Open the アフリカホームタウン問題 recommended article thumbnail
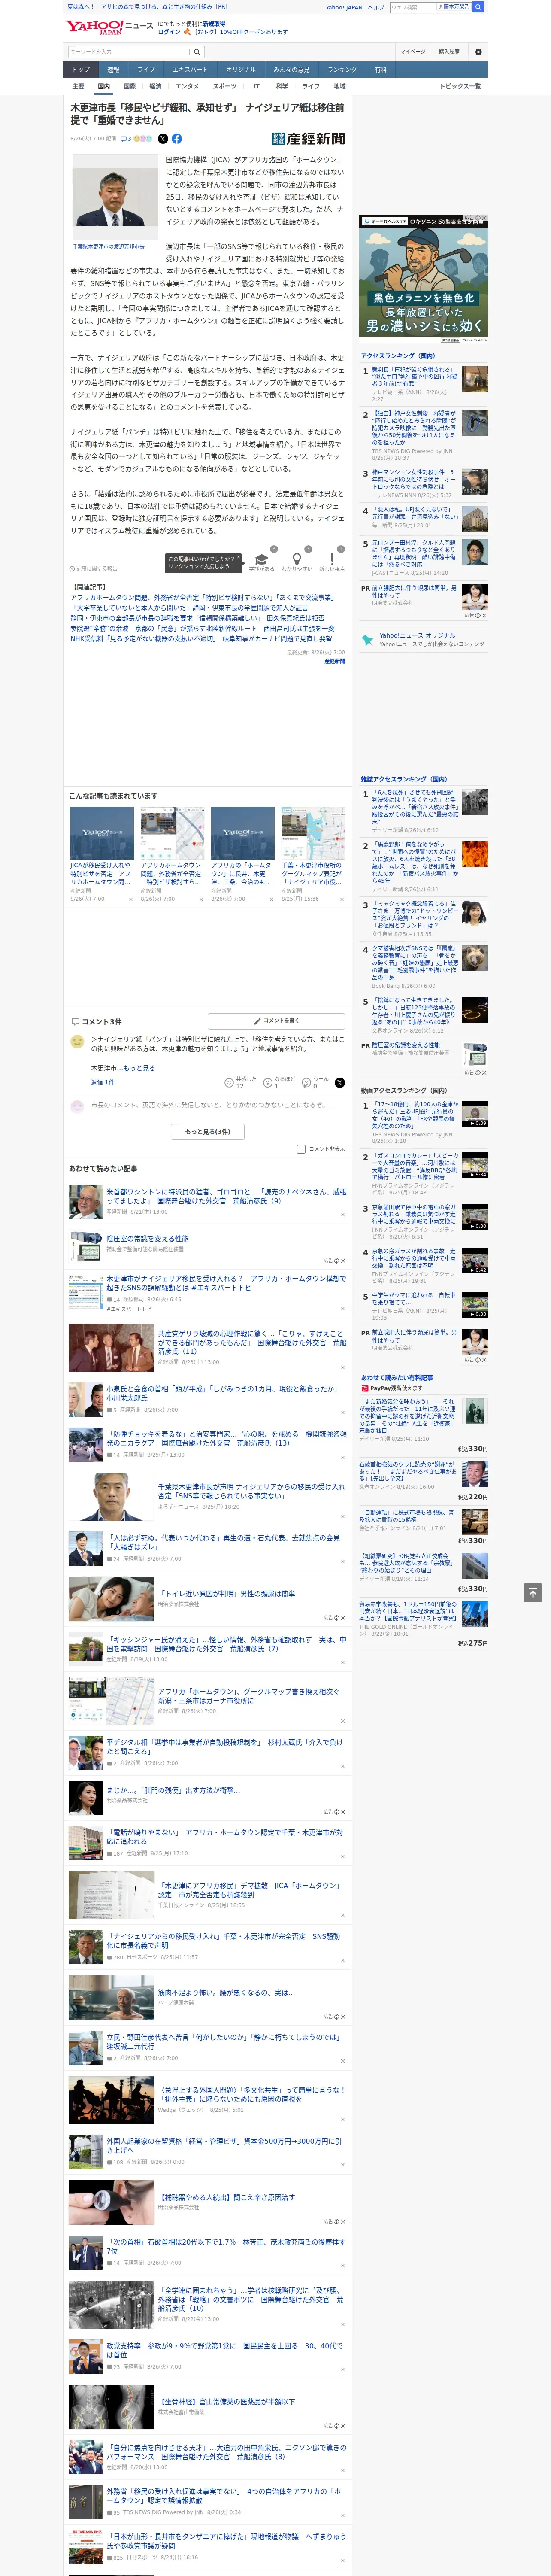551x2576 pixels. [172, 833]
